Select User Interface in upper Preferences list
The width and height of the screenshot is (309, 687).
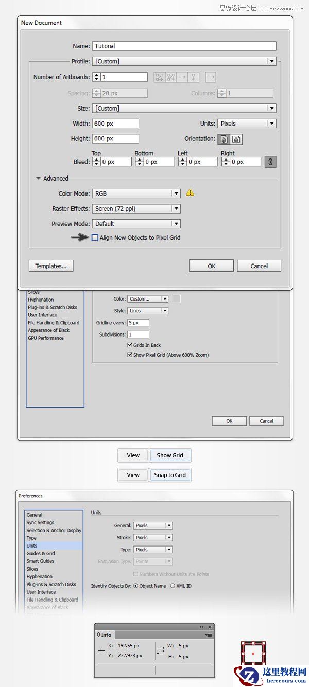[42, 315]
